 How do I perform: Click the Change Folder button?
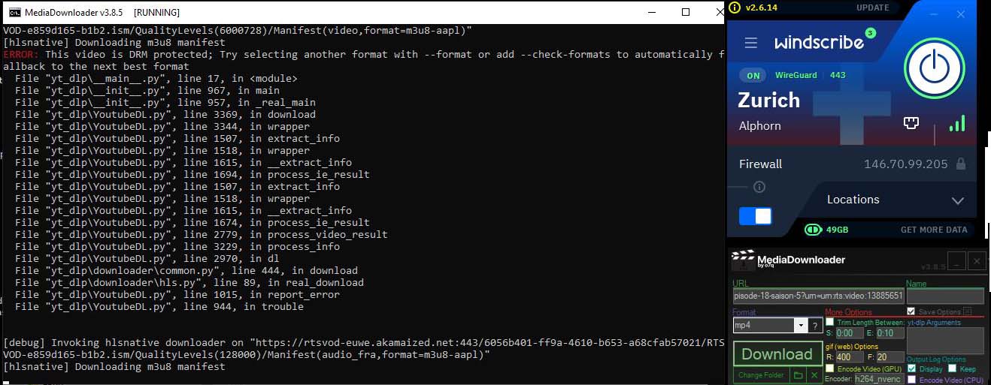(x=760, y=374)
